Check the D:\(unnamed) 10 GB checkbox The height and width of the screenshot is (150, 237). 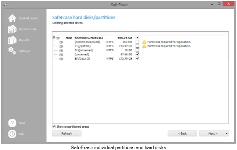[x=137, y=50]
